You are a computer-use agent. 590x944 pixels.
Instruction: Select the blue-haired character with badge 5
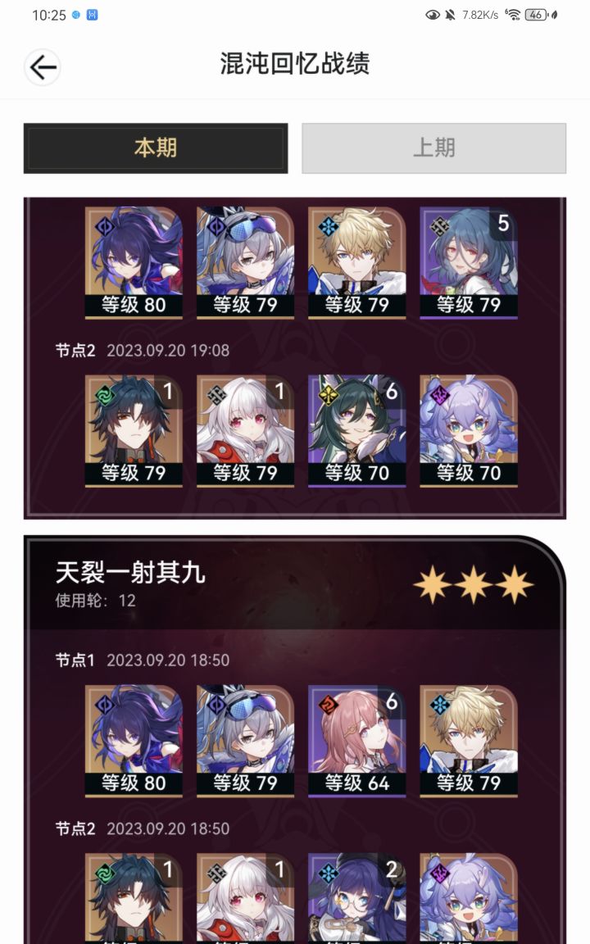[x=469, y=262]
